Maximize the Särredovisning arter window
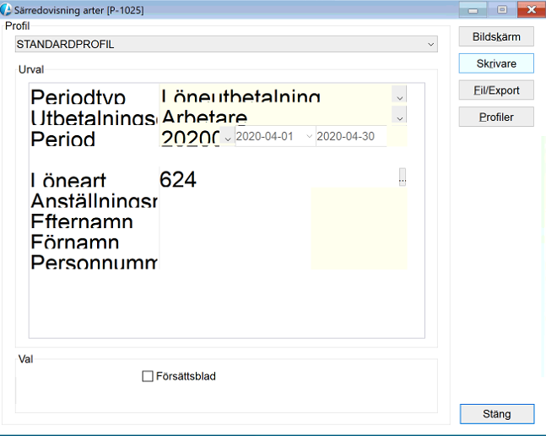The width and height of the screenshot is (546, 436). click(x=502, y=10)
